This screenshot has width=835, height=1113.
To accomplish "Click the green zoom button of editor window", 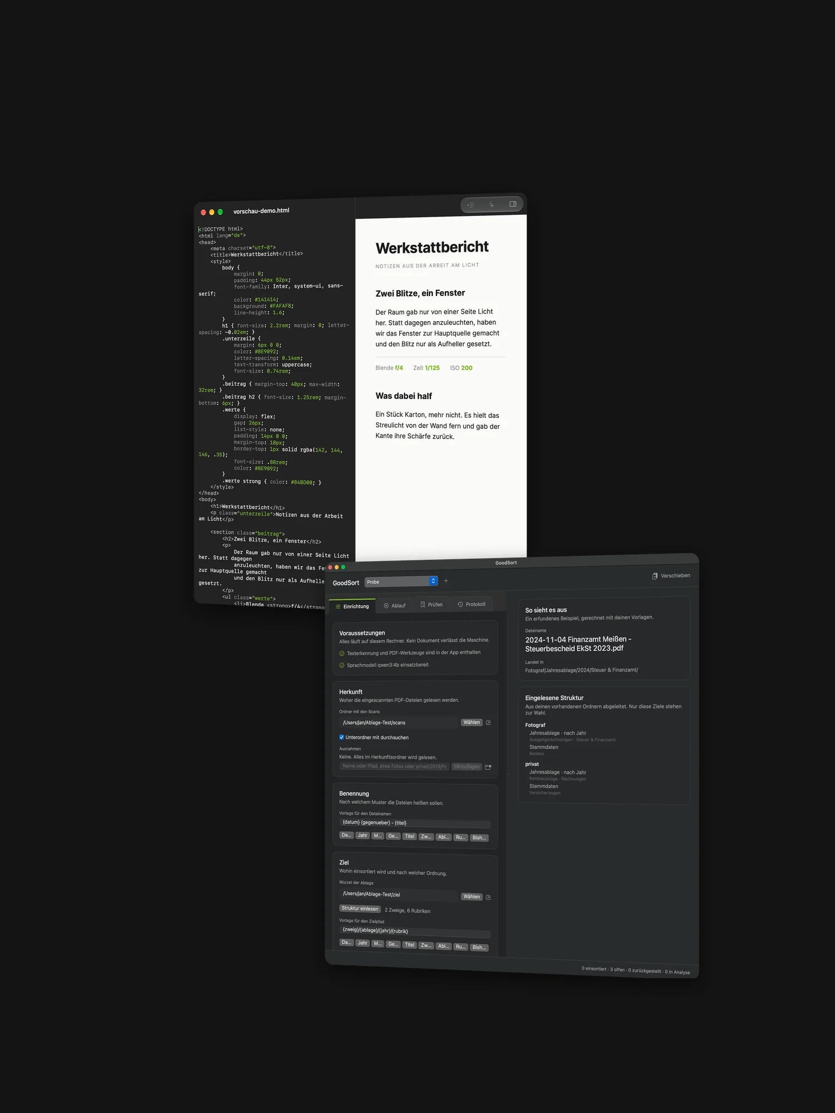I will (x=220, y=212).
